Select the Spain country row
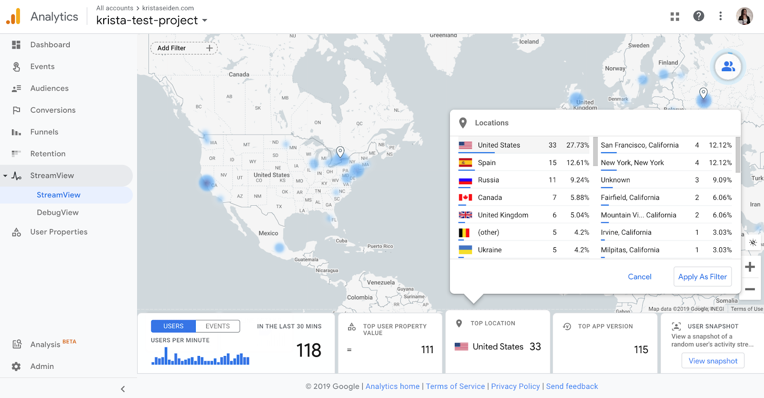 point(524,163)
